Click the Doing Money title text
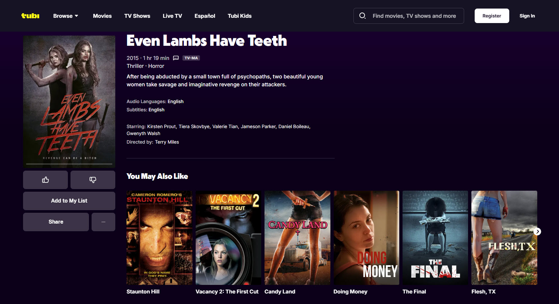 pos(350,291)
